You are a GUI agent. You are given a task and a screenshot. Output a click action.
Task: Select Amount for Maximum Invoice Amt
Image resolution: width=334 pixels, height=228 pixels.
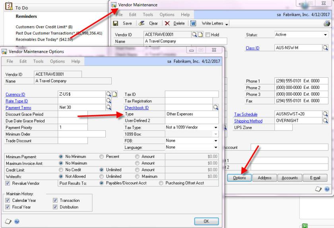137,163
